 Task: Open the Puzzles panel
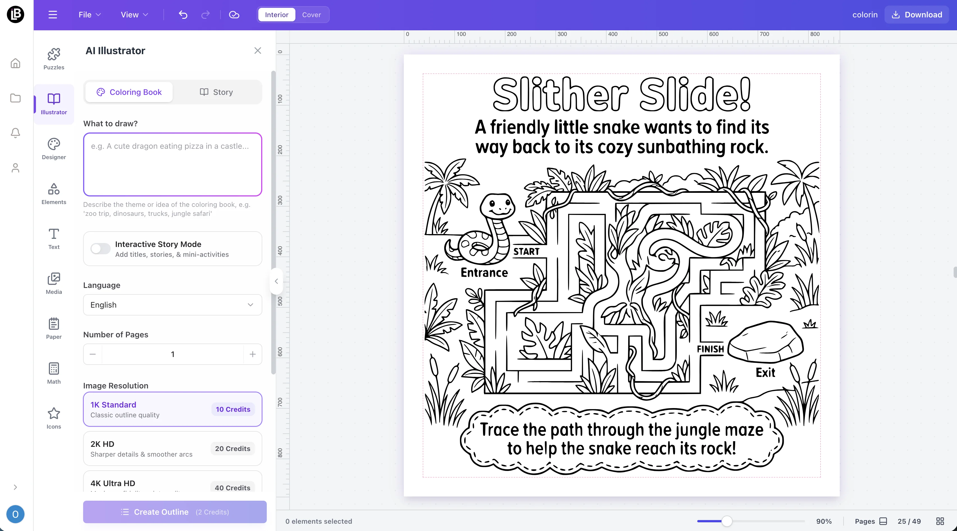(x=54, y=59)
